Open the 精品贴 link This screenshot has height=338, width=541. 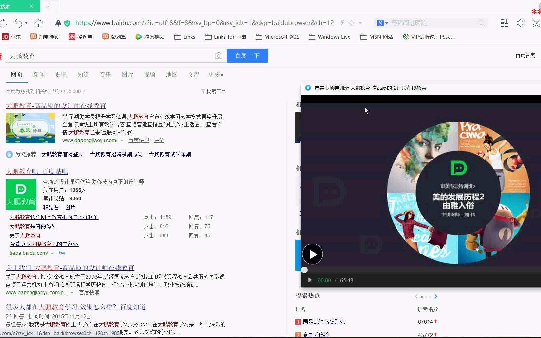(51, 207)
